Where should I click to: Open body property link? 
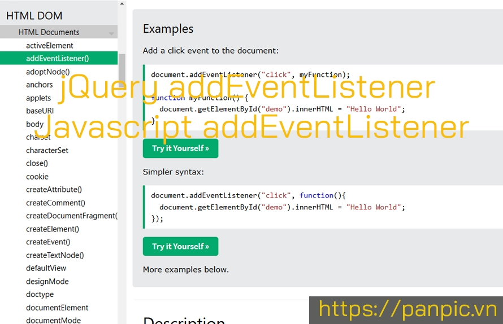[34, 124]
